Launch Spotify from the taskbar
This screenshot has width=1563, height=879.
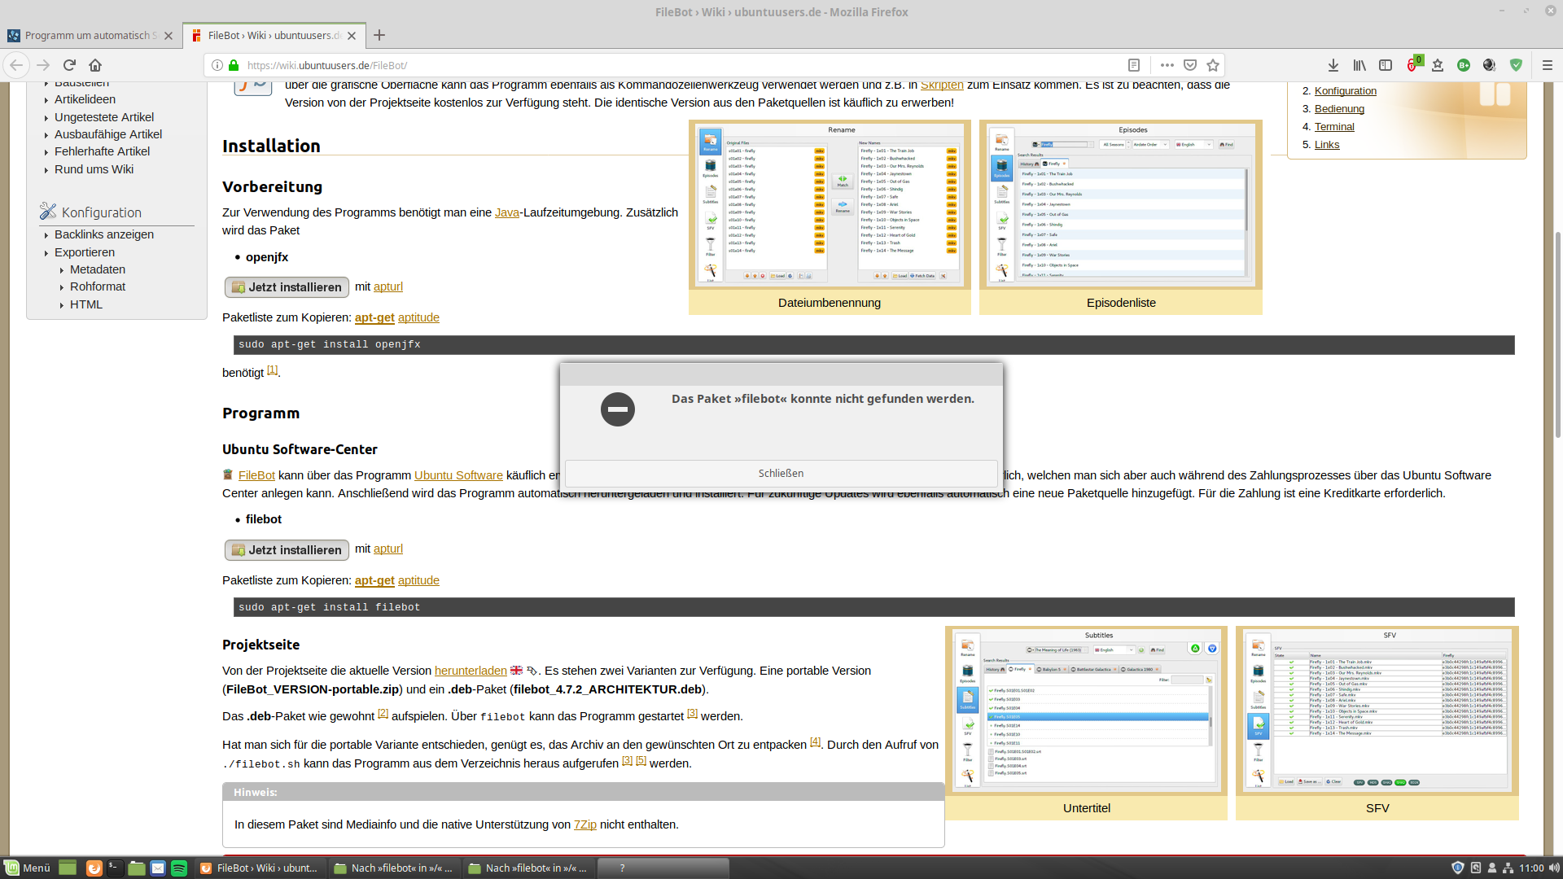pyautogui.click(x=179, y=868)
